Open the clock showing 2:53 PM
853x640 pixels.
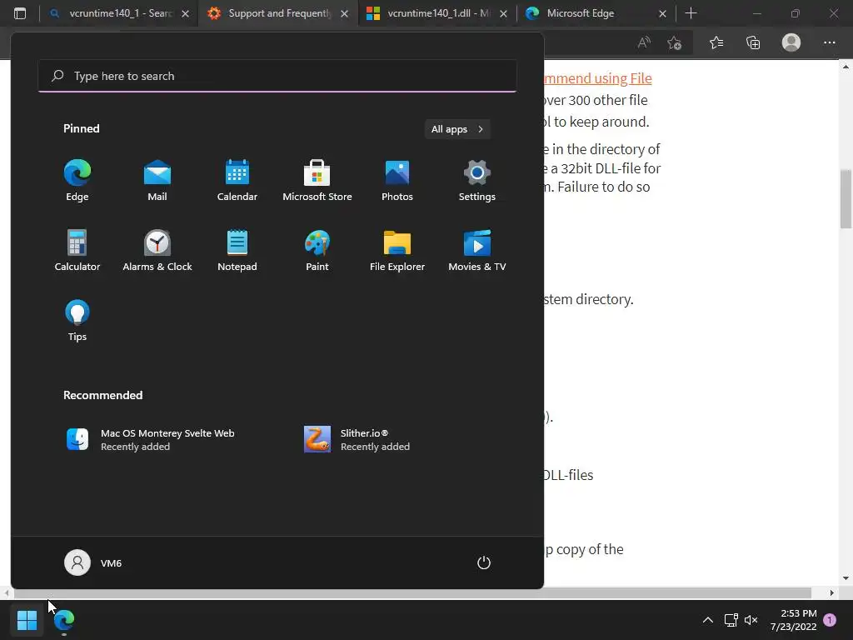click(793, 620)
